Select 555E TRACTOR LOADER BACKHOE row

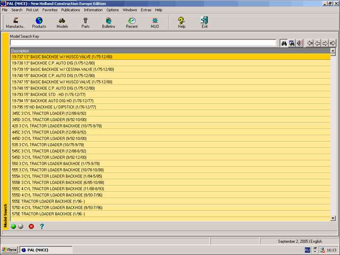pos(170,201)
